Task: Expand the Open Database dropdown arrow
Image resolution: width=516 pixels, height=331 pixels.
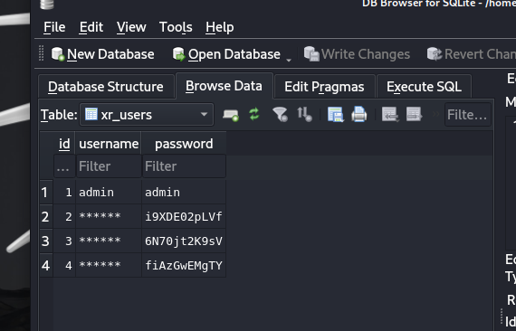Action: click(289, 60)
